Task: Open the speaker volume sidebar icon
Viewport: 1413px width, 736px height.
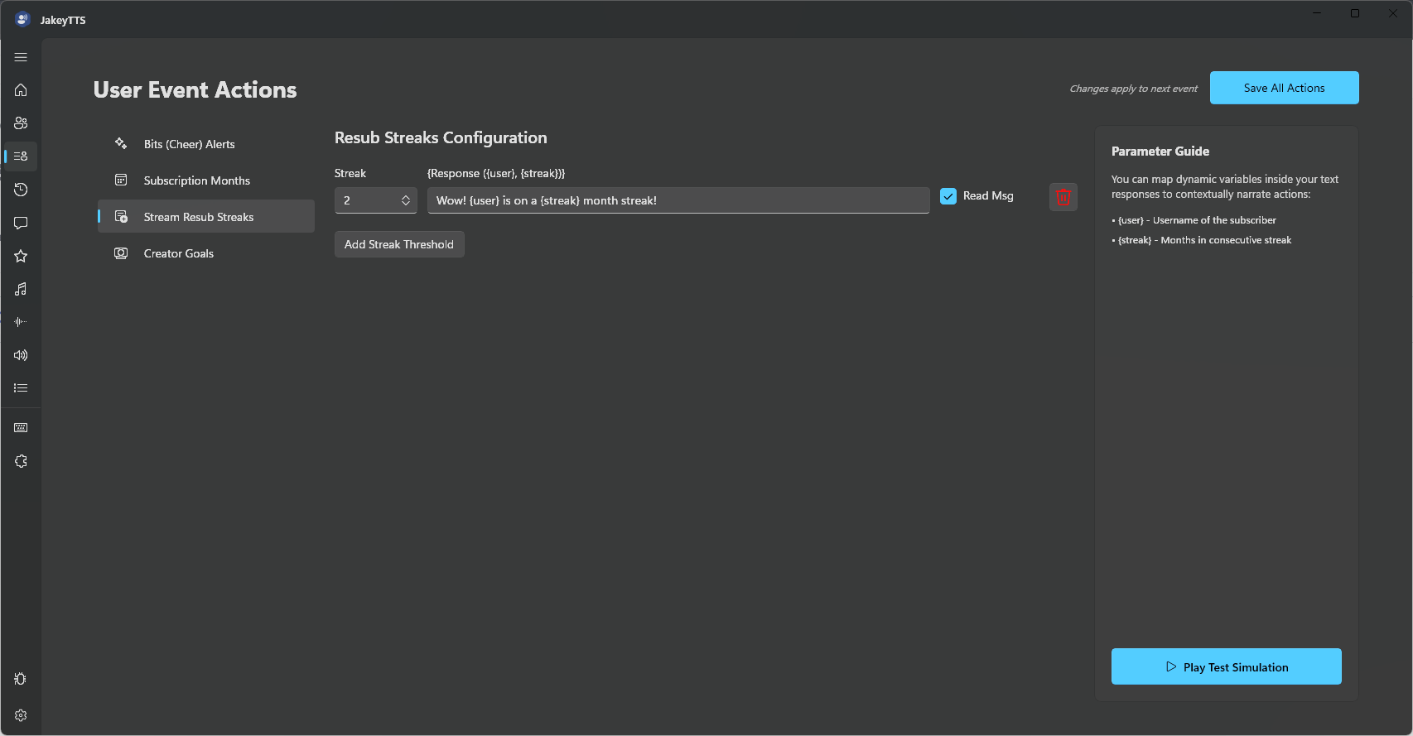Action: [x=21, y=355]
